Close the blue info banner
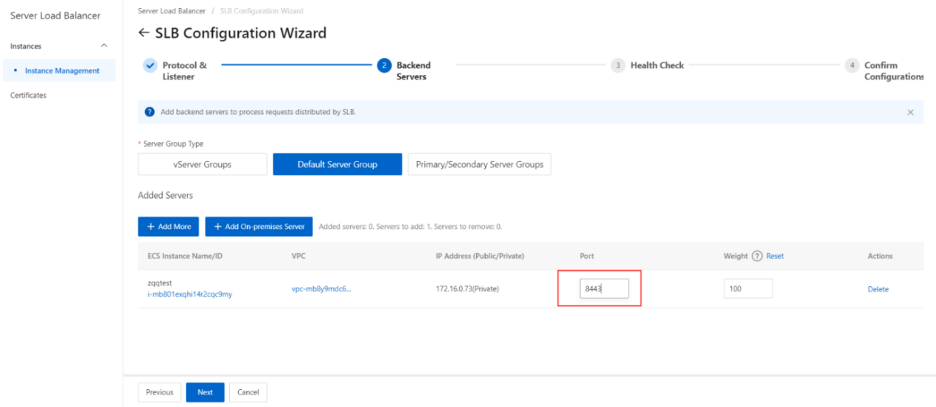 [x=910, y=112]
